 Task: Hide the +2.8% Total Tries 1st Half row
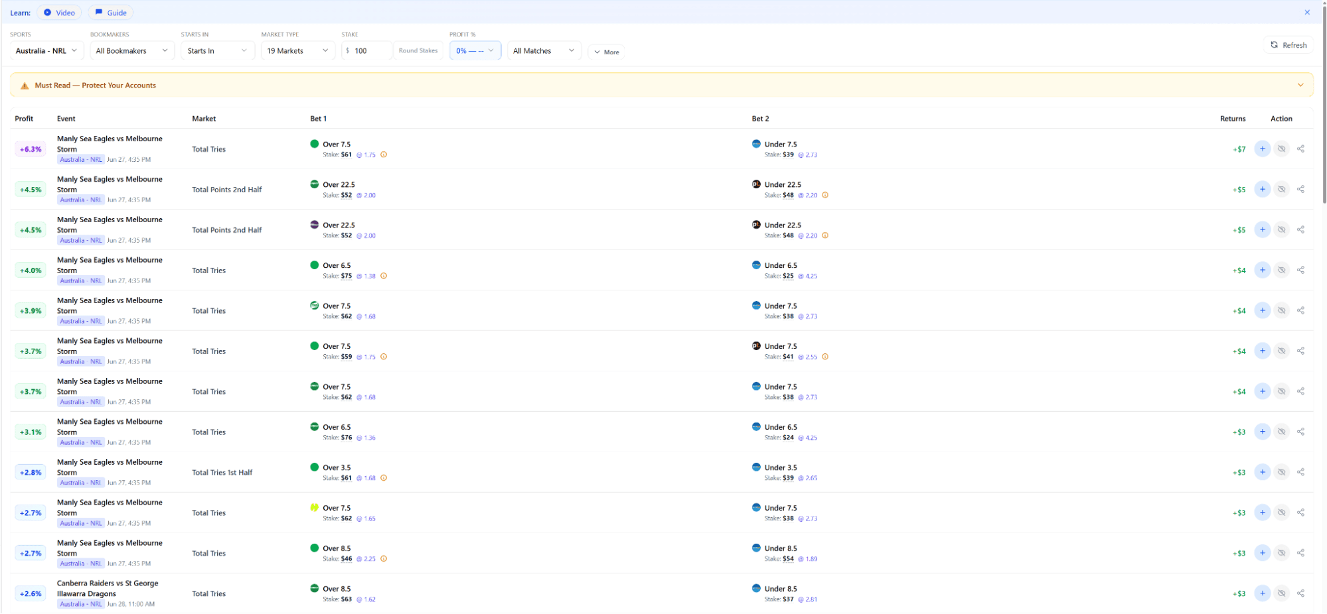pyautogui.click(x=1282, y=473)
